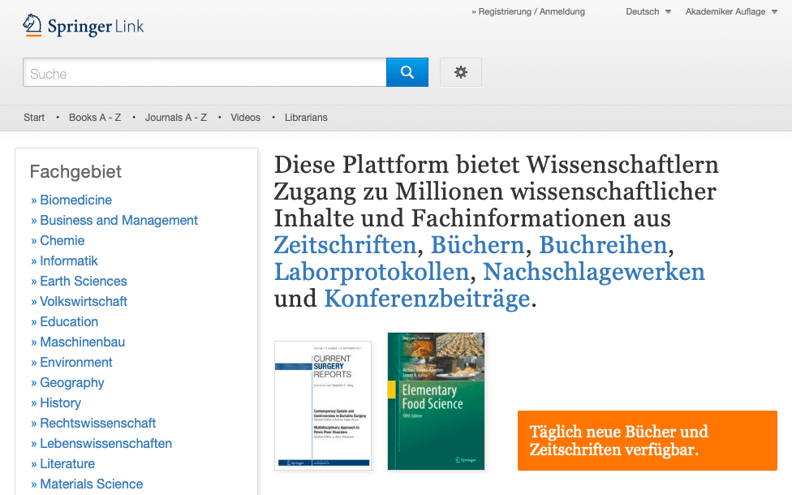Open Journals A - Z nav item
Image resolution: width=792 pixels, height=495 pixels.
tap(176, 117)
